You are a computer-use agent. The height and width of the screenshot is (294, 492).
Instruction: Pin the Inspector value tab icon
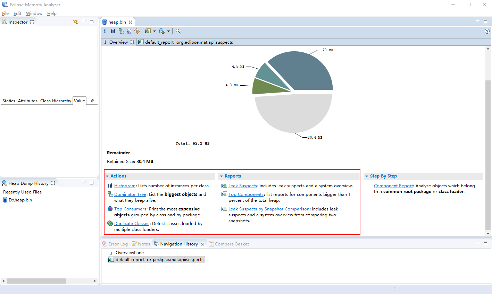[x=92, y=101]
